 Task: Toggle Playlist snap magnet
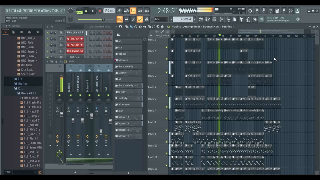click(x=120, y=26)
